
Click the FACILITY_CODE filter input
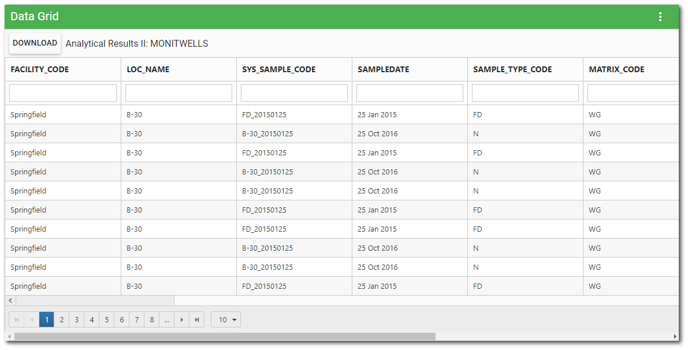point(63,93)
